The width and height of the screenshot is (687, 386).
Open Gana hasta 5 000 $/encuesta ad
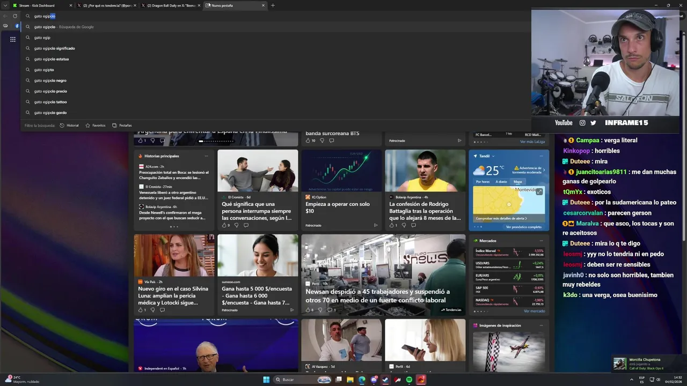click(257, 296)
